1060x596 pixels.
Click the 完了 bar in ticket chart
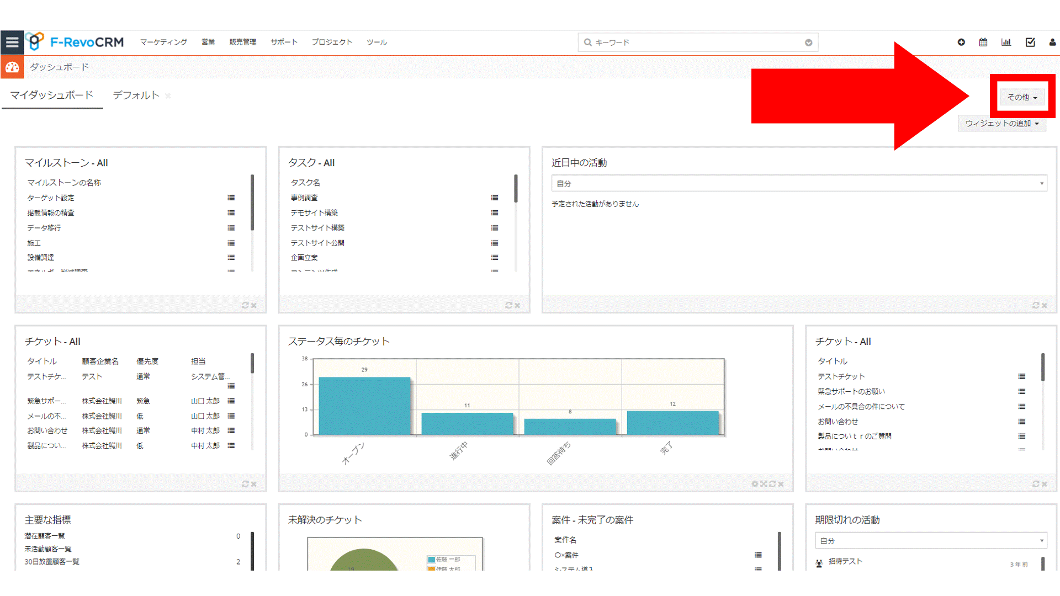[672, 423]
